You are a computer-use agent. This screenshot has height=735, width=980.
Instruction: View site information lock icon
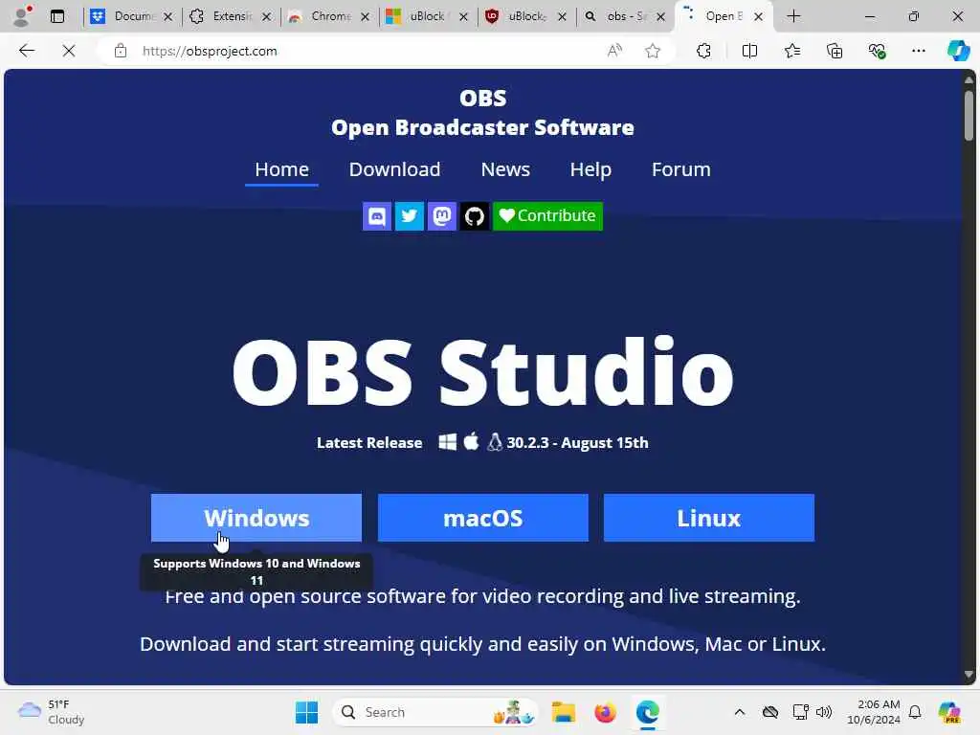(x=121, y=51)
